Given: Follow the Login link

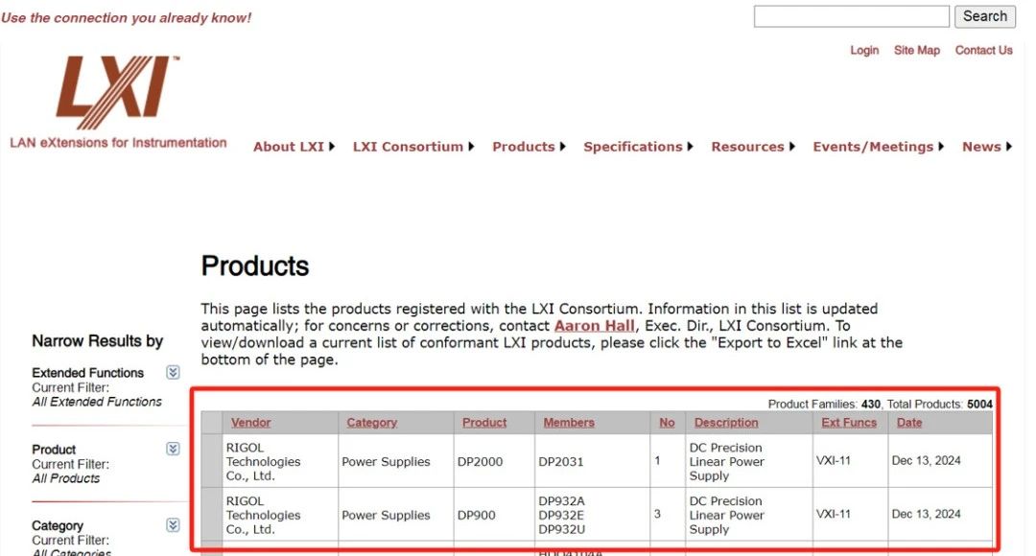Looking at the screenshot, I should [x=864, y=50].
